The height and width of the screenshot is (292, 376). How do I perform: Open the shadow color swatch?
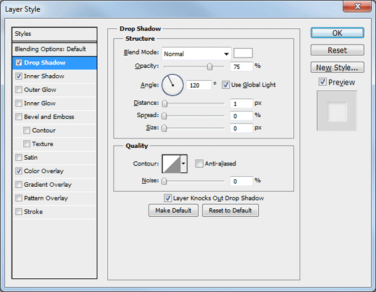(x=243, y=53)
